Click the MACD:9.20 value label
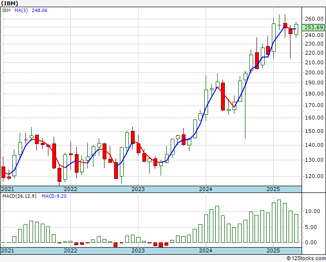This screenshot has height=262, width=326. (x=54, y=196)
